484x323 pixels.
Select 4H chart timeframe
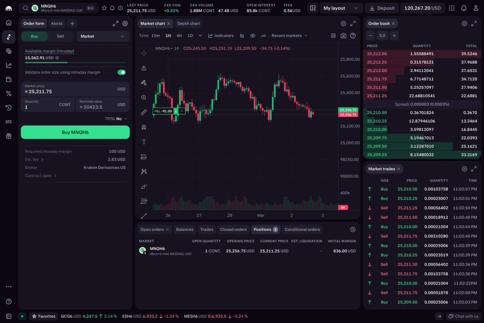pos(179,36)
